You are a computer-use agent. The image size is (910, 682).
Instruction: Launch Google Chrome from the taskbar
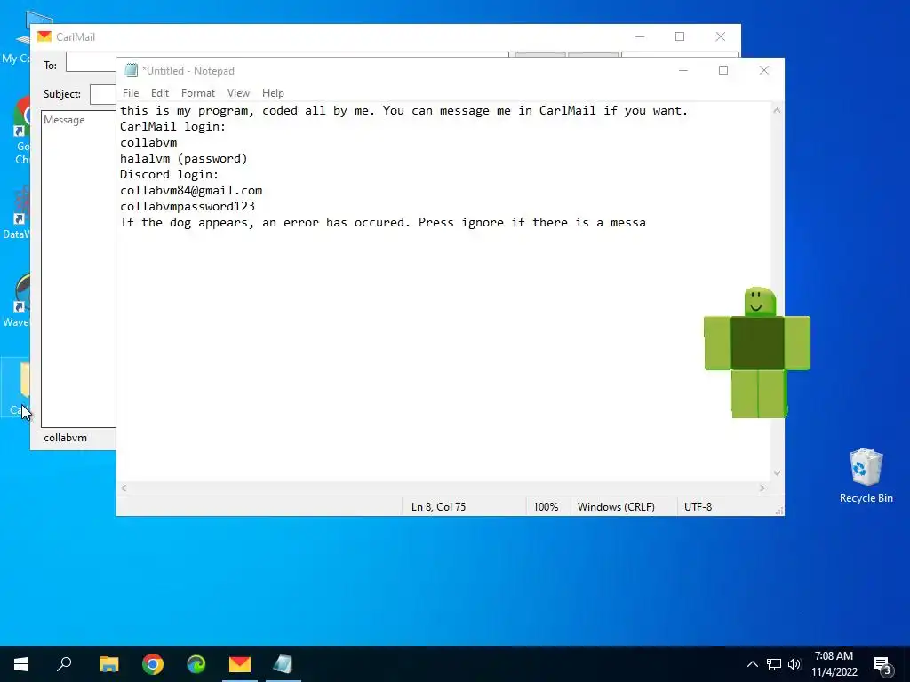point(153,664)
